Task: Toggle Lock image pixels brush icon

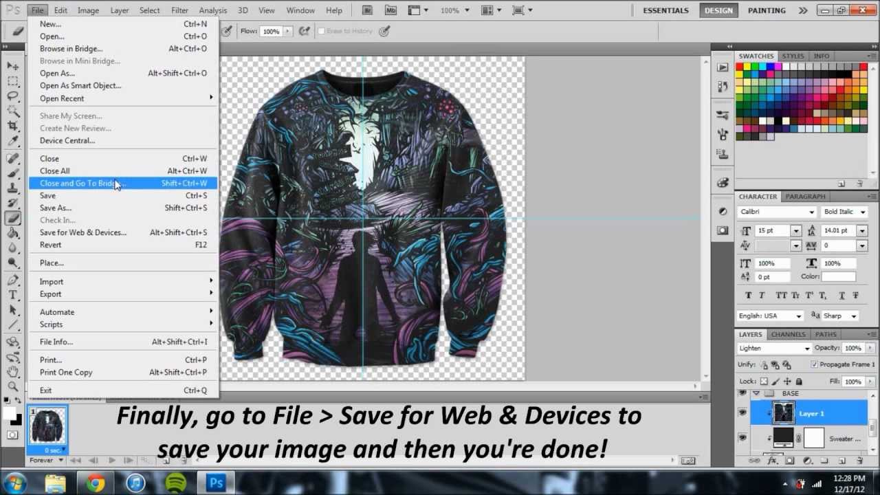Action: pos(776,382)
